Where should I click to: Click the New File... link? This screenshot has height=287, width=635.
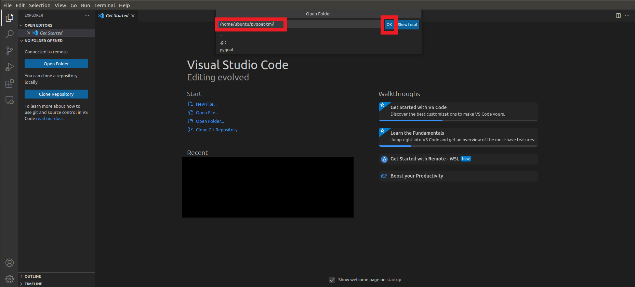coord(206,104)
